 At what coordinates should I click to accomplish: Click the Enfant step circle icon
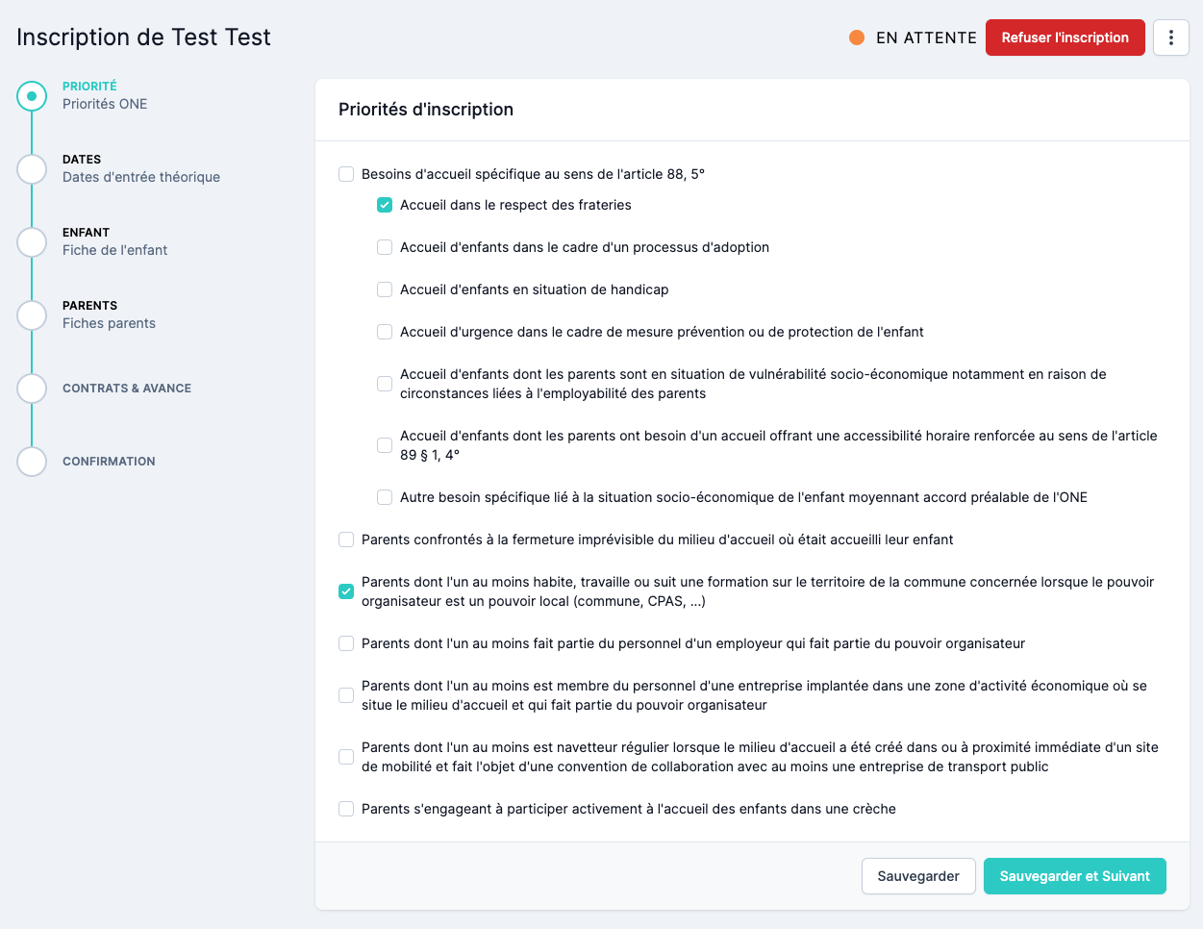[32, 242]
